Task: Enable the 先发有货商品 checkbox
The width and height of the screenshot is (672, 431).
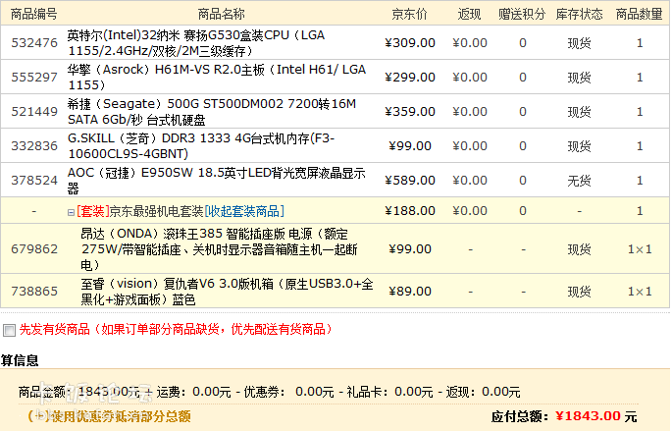Action: (9, 330)
